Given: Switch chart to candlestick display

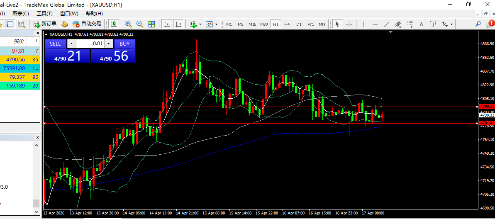Looking at the screenshot, I should pyautogui.click(x=113, y=24).
